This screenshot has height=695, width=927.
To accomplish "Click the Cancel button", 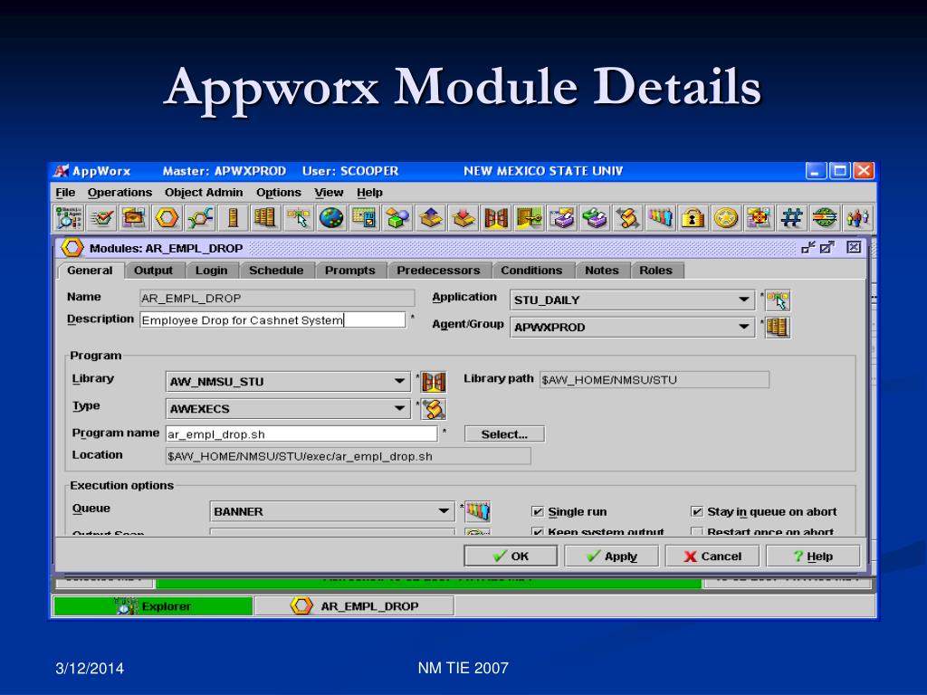I will (712, 557).
